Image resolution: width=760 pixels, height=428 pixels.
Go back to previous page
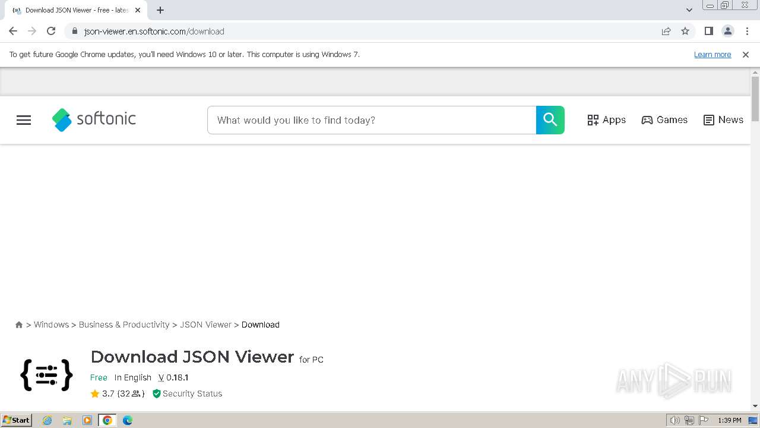tap(13, 32)
